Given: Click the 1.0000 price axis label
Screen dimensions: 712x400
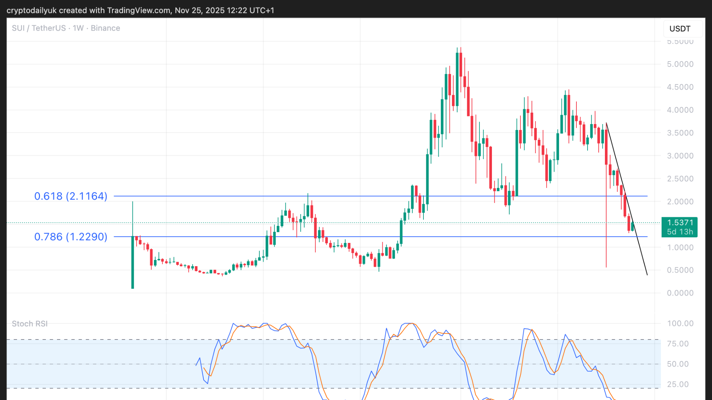Looking at the screenshot, I should pyautogui.click(x=680, y=247).
